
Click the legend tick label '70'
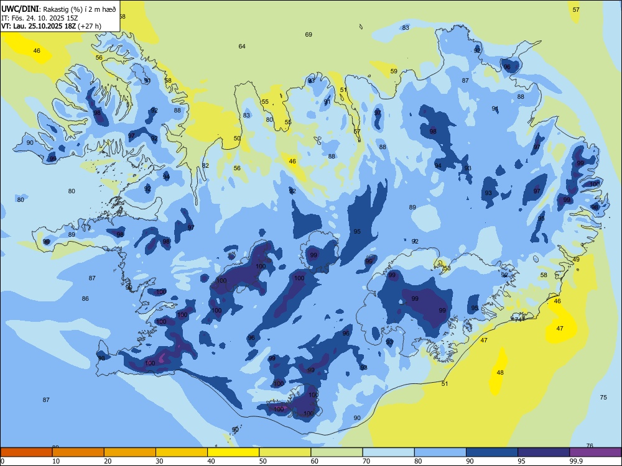pos(366,461)
